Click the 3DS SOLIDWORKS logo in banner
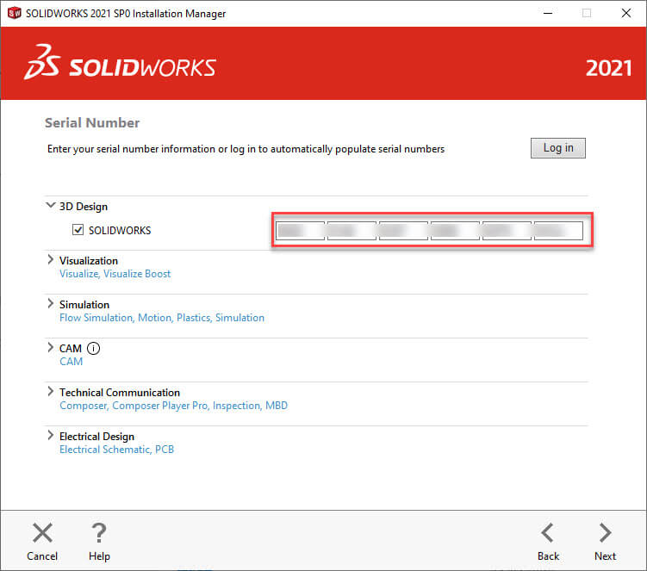Screen dimensions: 647x571 (x=120, y=63)
